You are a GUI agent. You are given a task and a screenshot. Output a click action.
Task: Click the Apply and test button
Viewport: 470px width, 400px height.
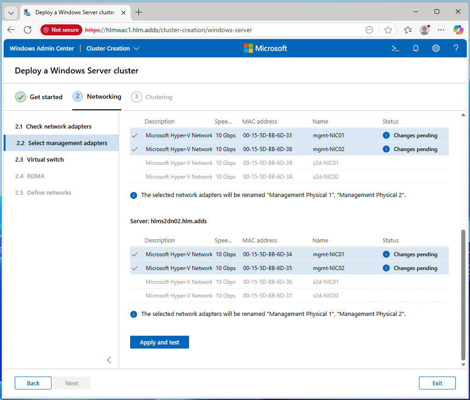pos(159,342)
